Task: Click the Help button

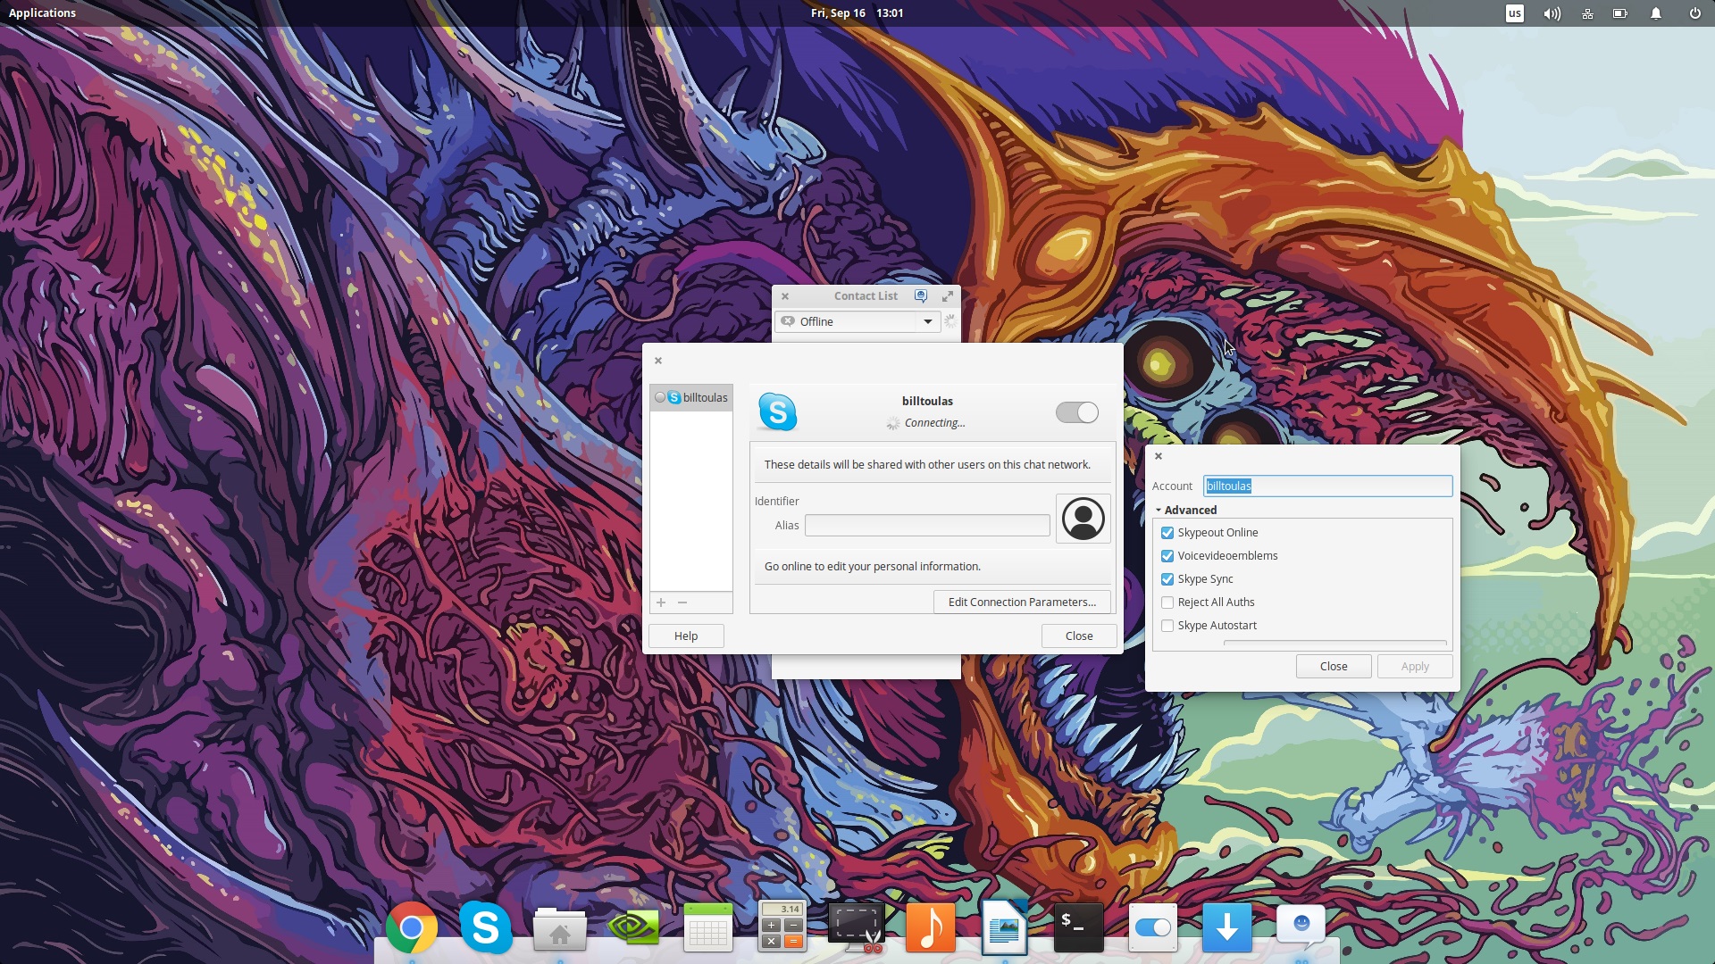Action: pyautogui.click(x=686, y=636)
